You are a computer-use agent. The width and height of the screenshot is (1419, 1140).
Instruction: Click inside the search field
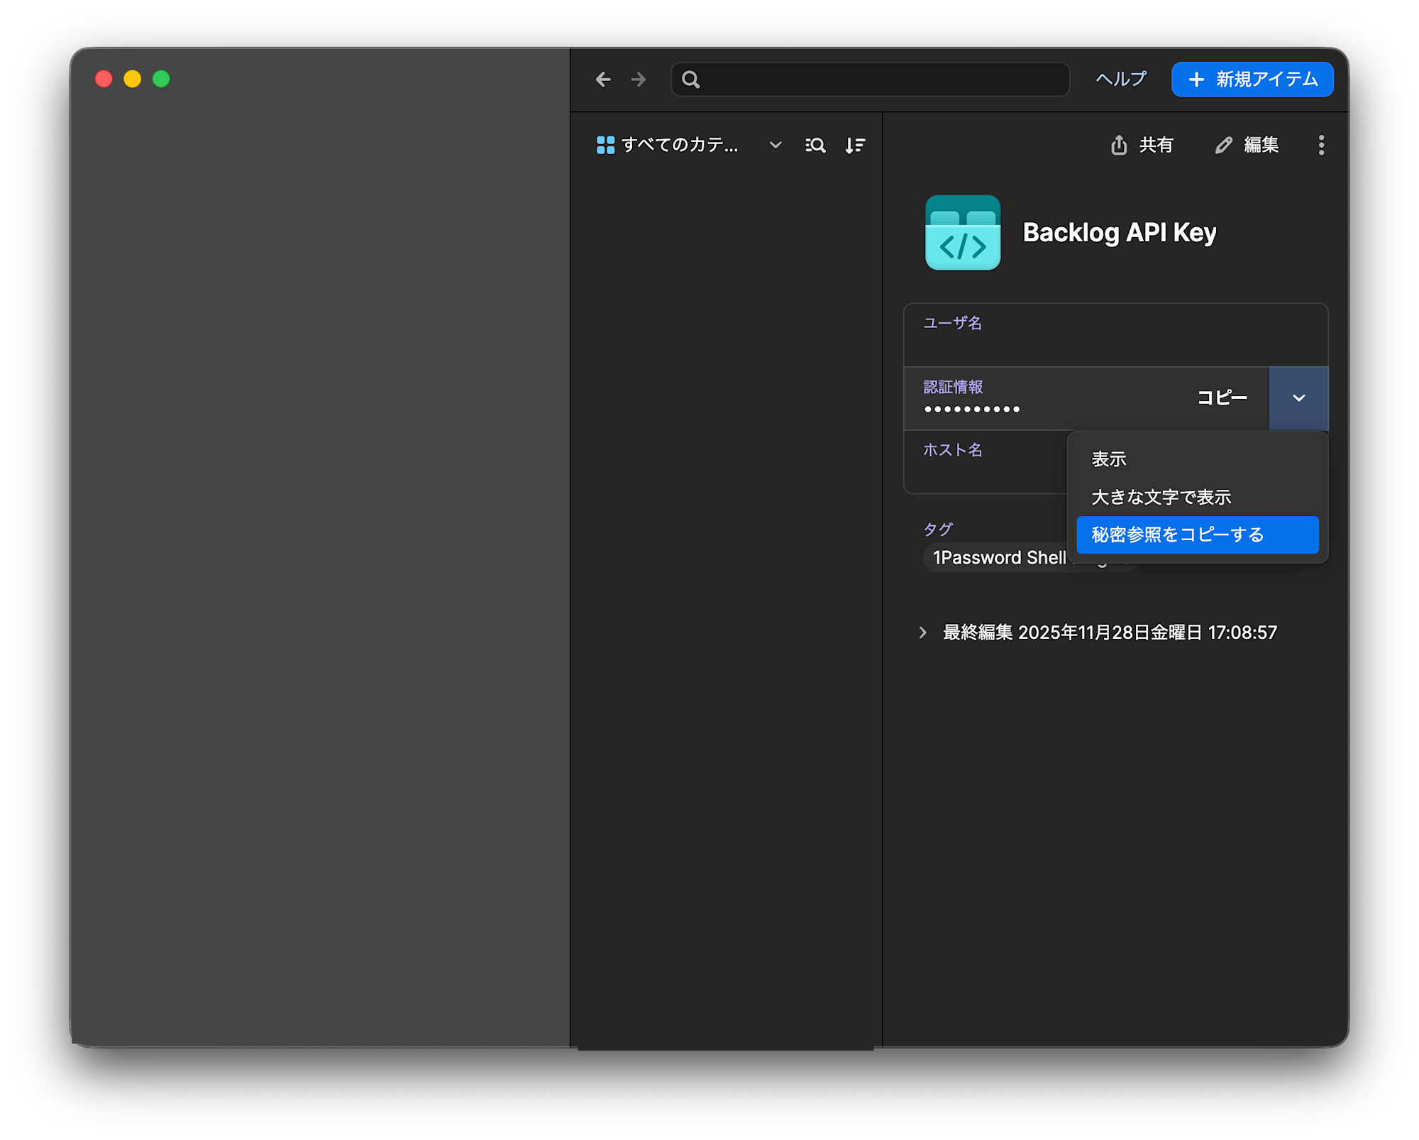[869, 80]
